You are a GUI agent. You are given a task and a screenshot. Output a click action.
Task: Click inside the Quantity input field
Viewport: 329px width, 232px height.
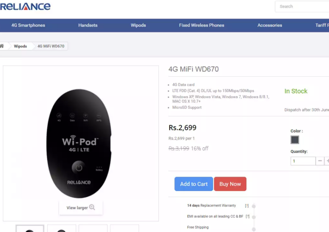(x=303, y=161)
